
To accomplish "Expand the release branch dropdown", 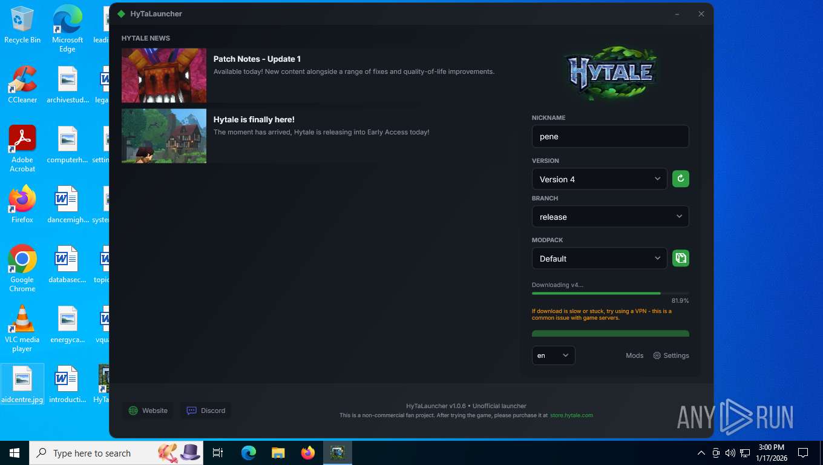I will click(610, 217).
